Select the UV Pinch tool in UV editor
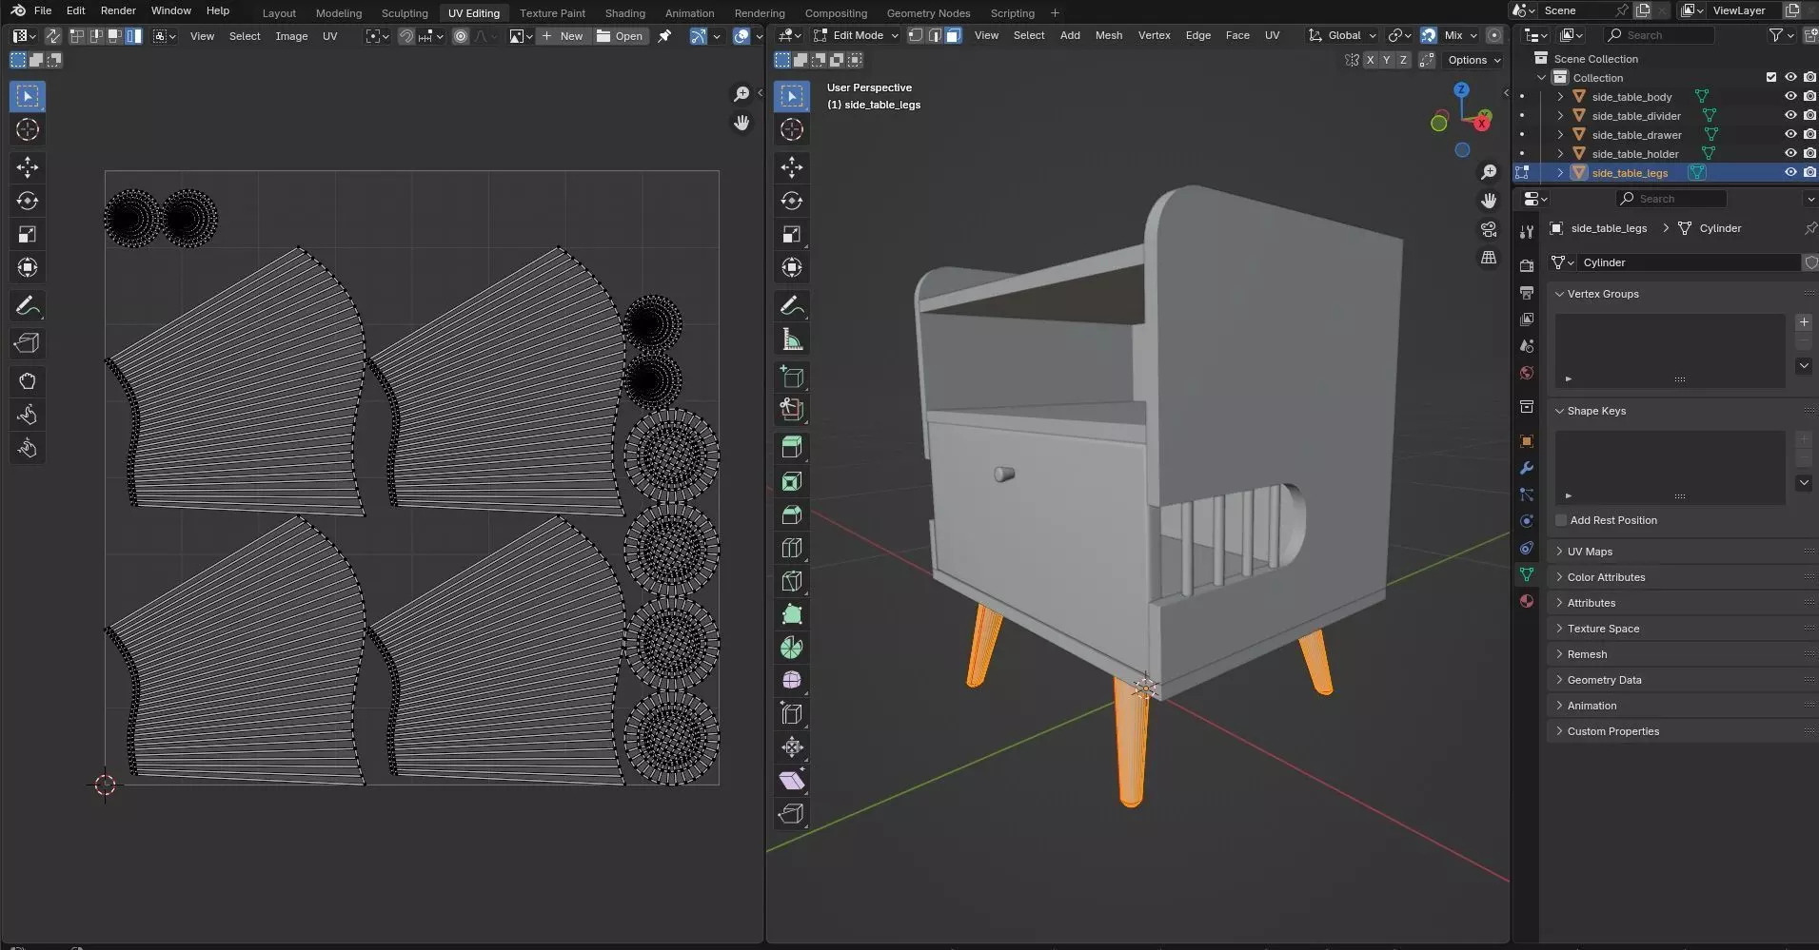The width and height of the screenshot is (1819, 950). point(28,448)
